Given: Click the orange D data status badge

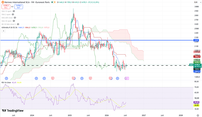Looking at the screenshot, I should 55,2.
